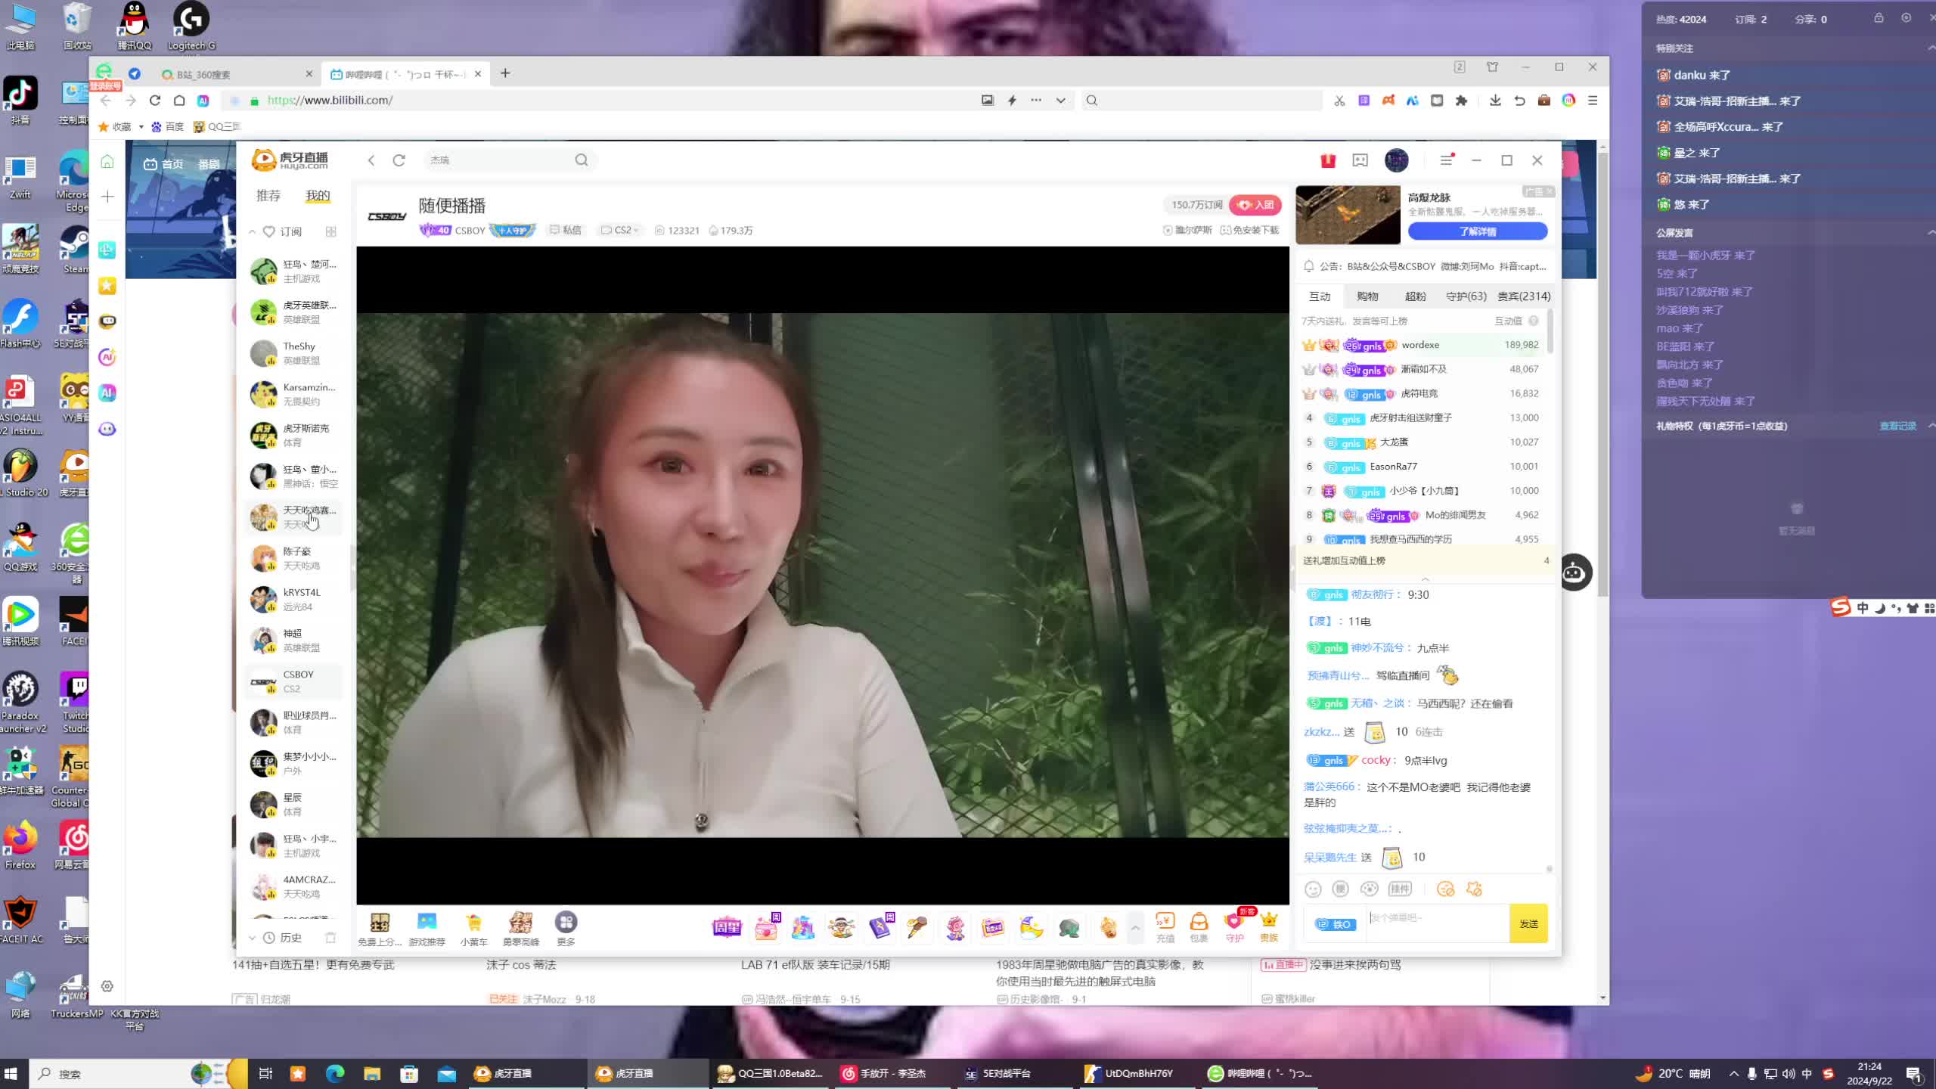Select the 贵宾(2314) tab
The width and height of the screenshot is (1936, 1089).
(x=1524, y=296)
